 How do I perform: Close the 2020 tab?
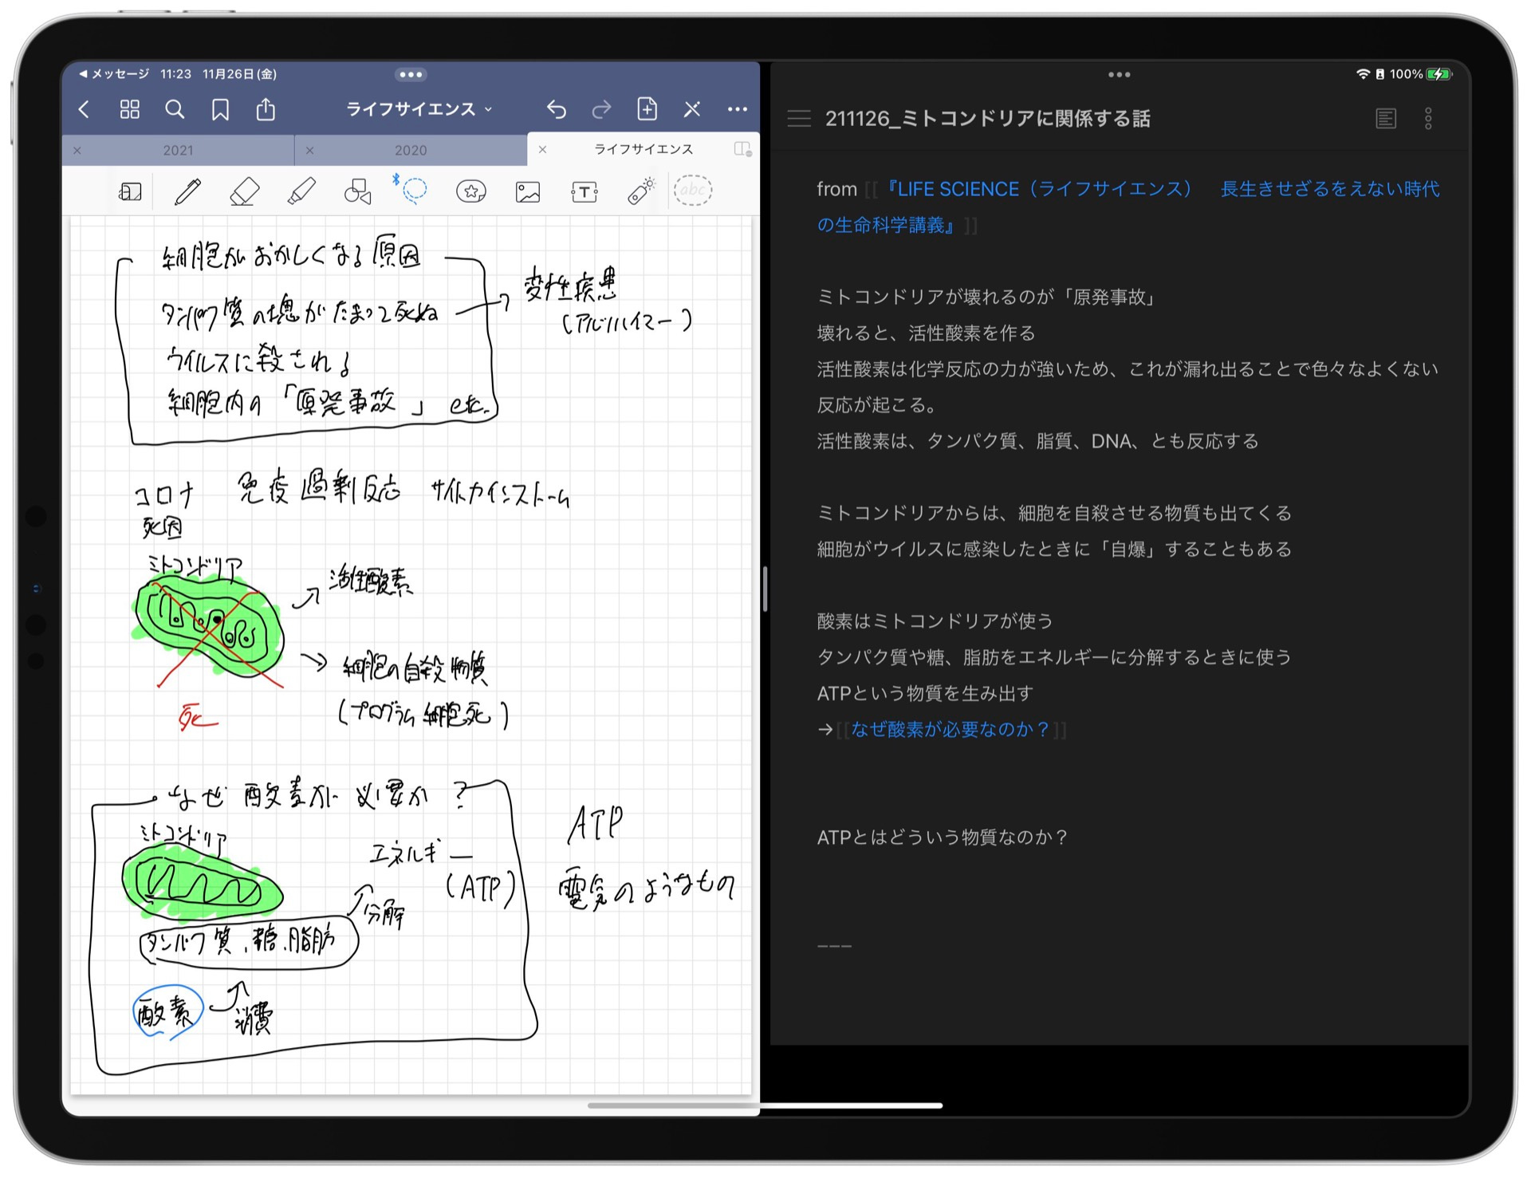click(309, 150)
